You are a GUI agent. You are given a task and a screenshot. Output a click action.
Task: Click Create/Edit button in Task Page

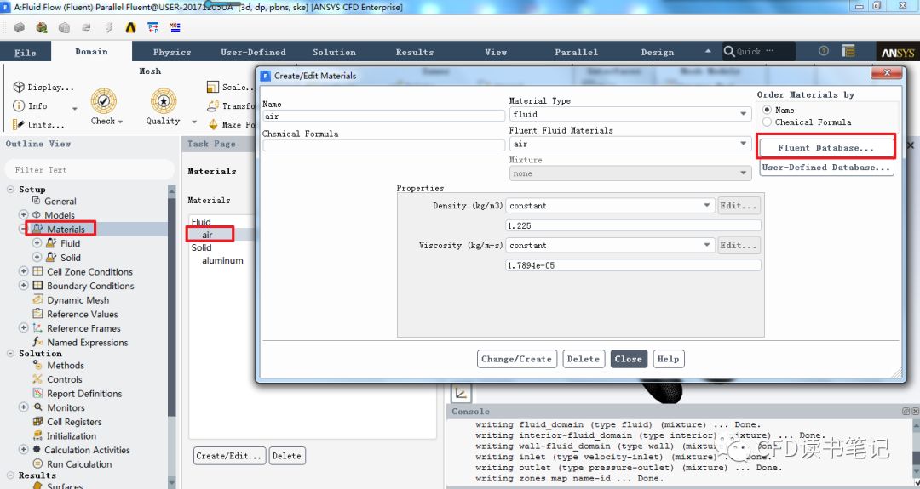pyautogui.click(x=229, y=456)
